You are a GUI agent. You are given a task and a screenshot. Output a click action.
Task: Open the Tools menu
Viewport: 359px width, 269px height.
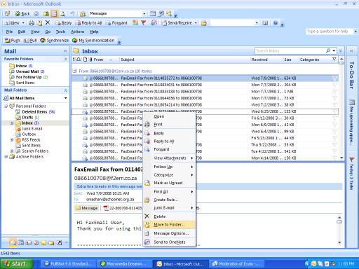coord(60,32)
